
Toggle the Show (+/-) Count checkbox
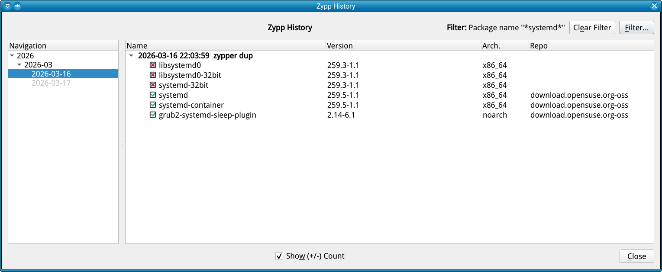click(279, 256)
